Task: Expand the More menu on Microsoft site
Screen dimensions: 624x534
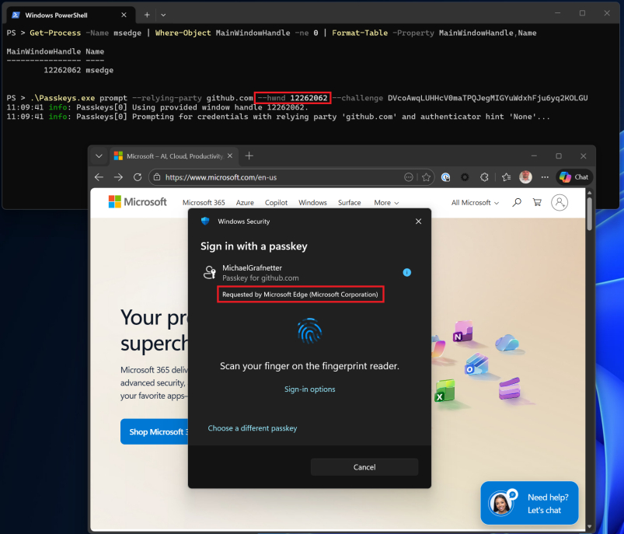Action: click(x=386, y=203)
